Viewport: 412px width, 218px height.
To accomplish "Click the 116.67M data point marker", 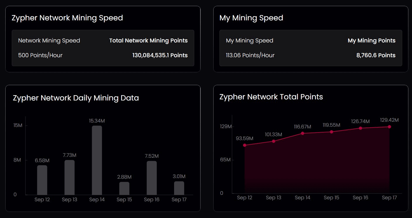I will [303, 133].
